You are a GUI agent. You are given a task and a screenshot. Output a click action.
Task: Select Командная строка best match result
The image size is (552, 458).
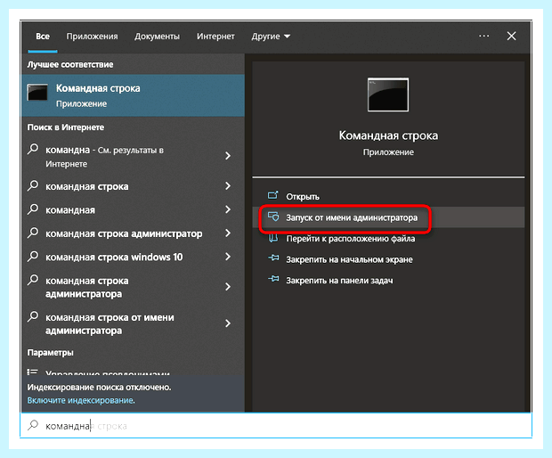(x=133, y=95)
